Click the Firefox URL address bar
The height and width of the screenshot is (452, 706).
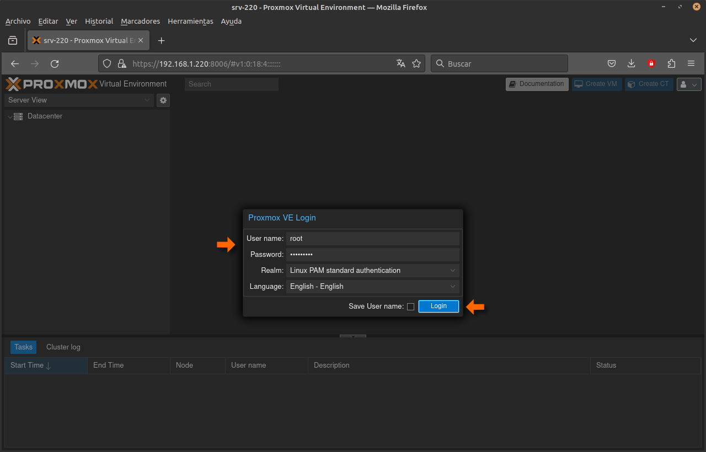[262, 63]
